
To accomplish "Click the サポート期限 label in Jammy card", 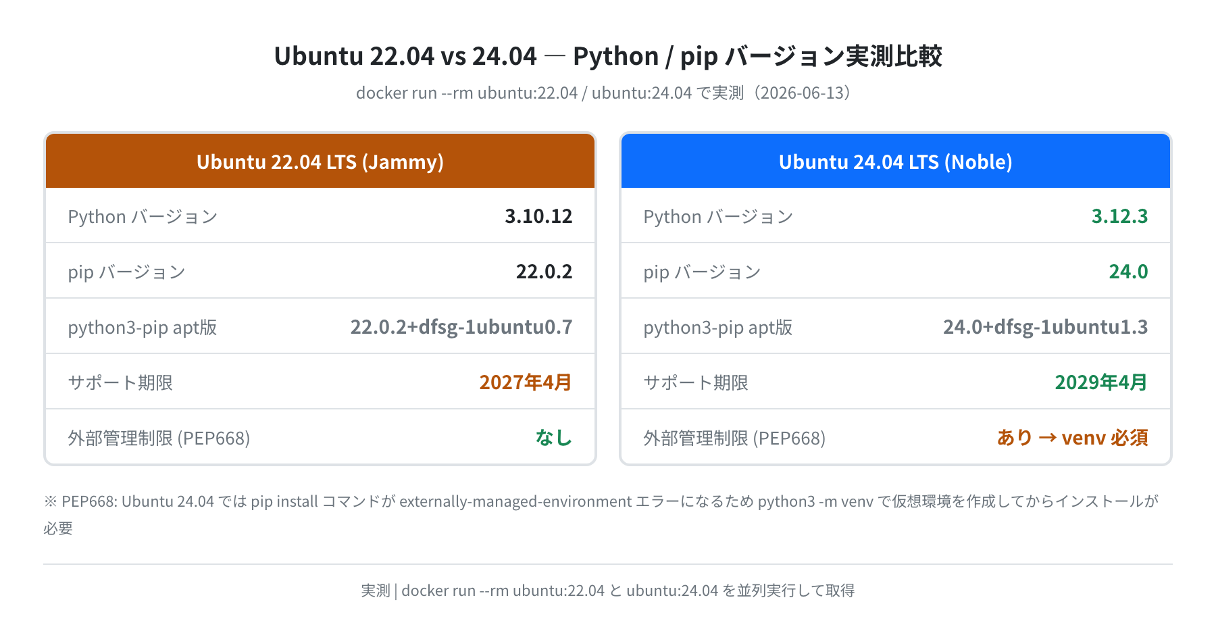I will click(120, 382).
